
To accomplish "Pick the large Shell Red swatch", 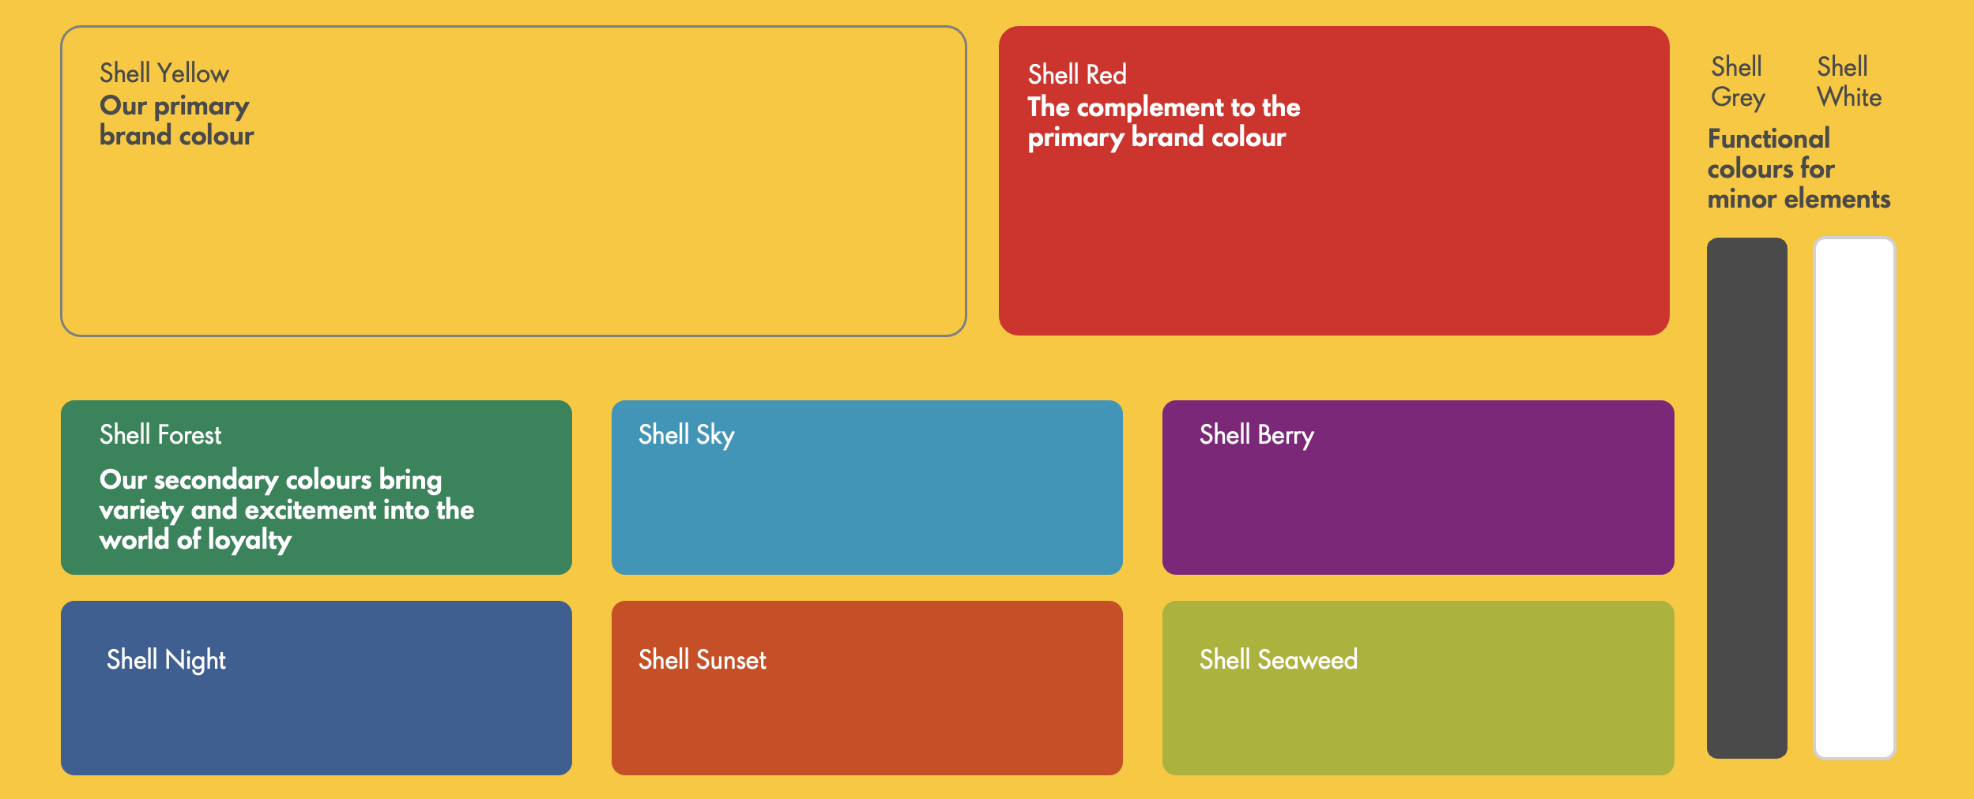I will click(1334, 237).
